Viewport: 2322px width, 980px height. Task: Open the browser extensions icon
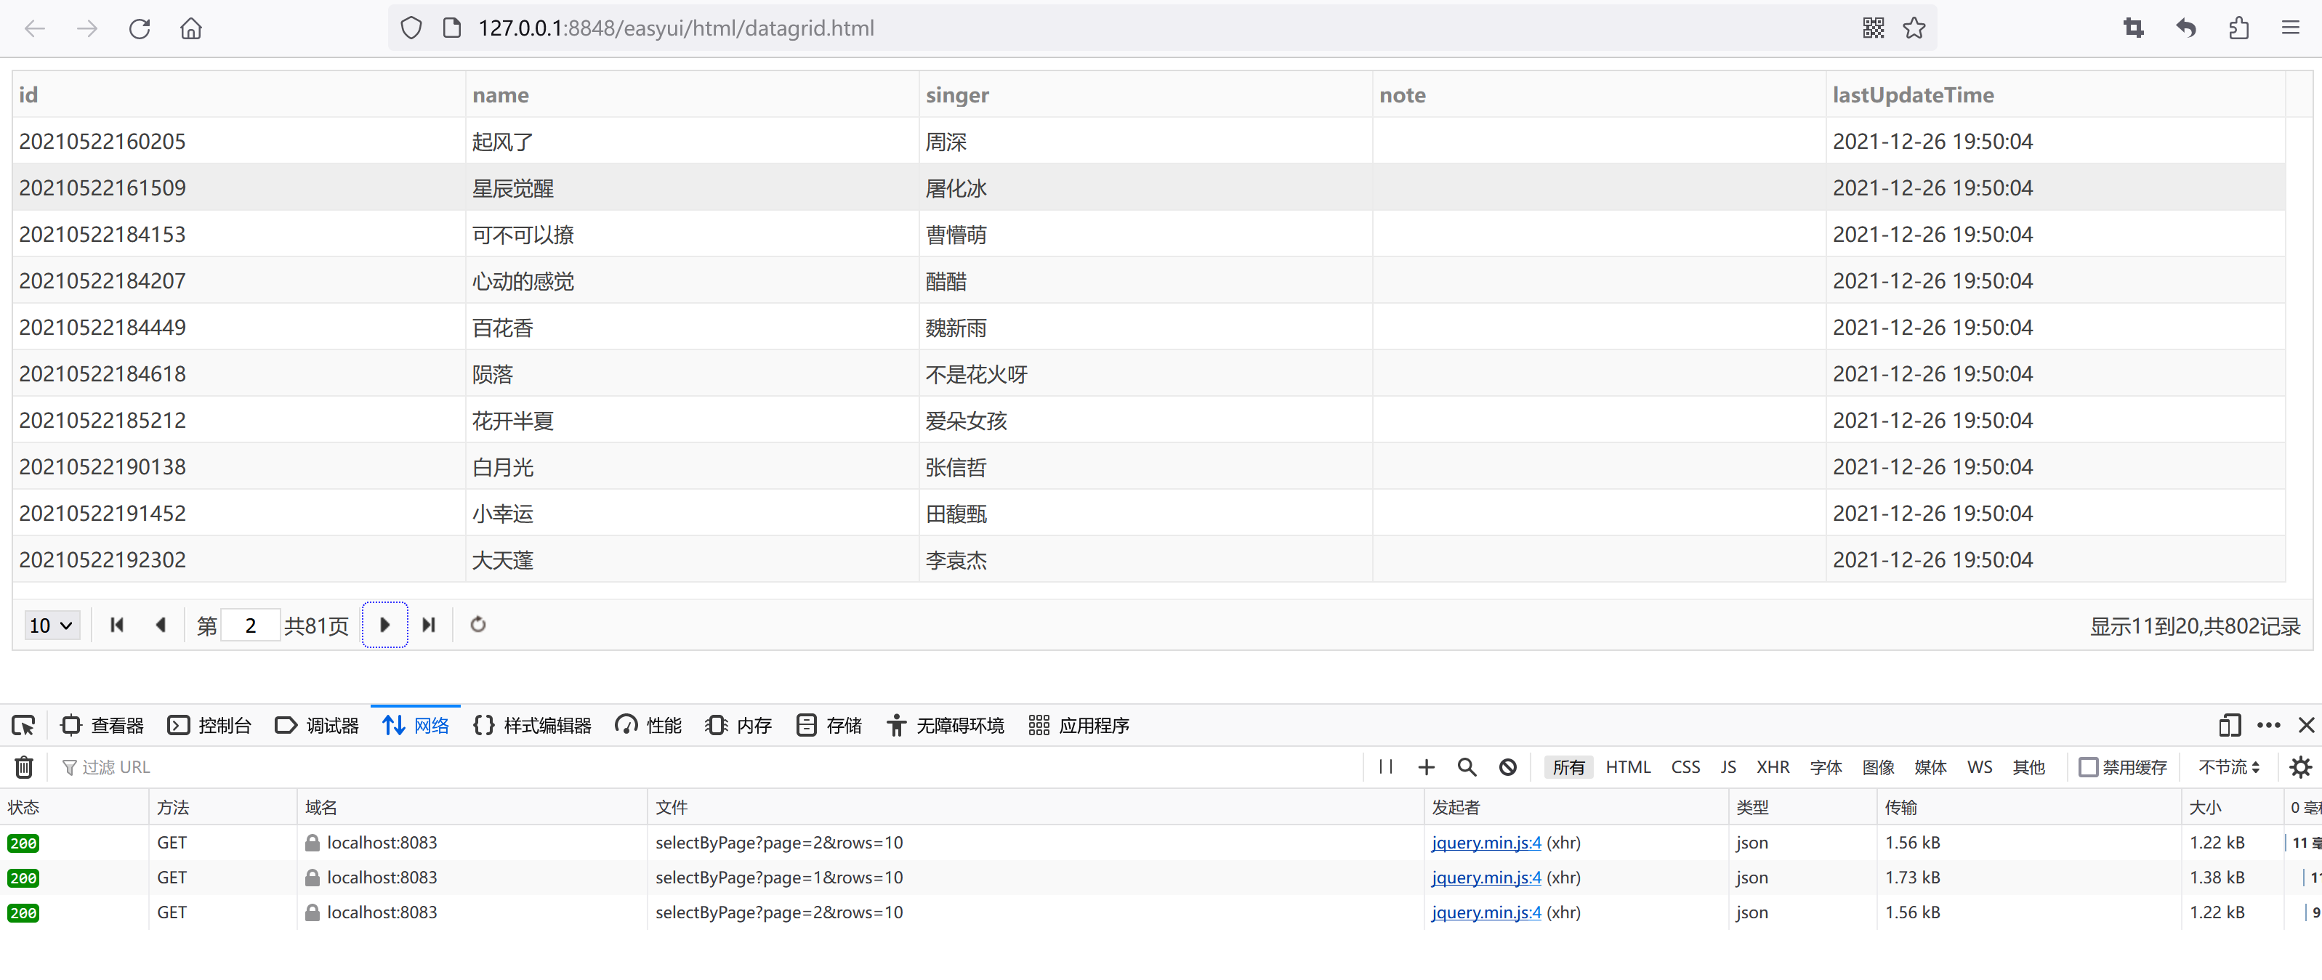(x=2238, y=29)
